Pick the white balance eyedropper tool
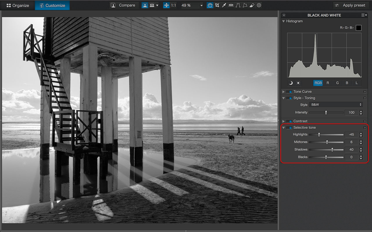Image resolution: width=372 pixels, height=232 pixels. [x=224, y=5]
